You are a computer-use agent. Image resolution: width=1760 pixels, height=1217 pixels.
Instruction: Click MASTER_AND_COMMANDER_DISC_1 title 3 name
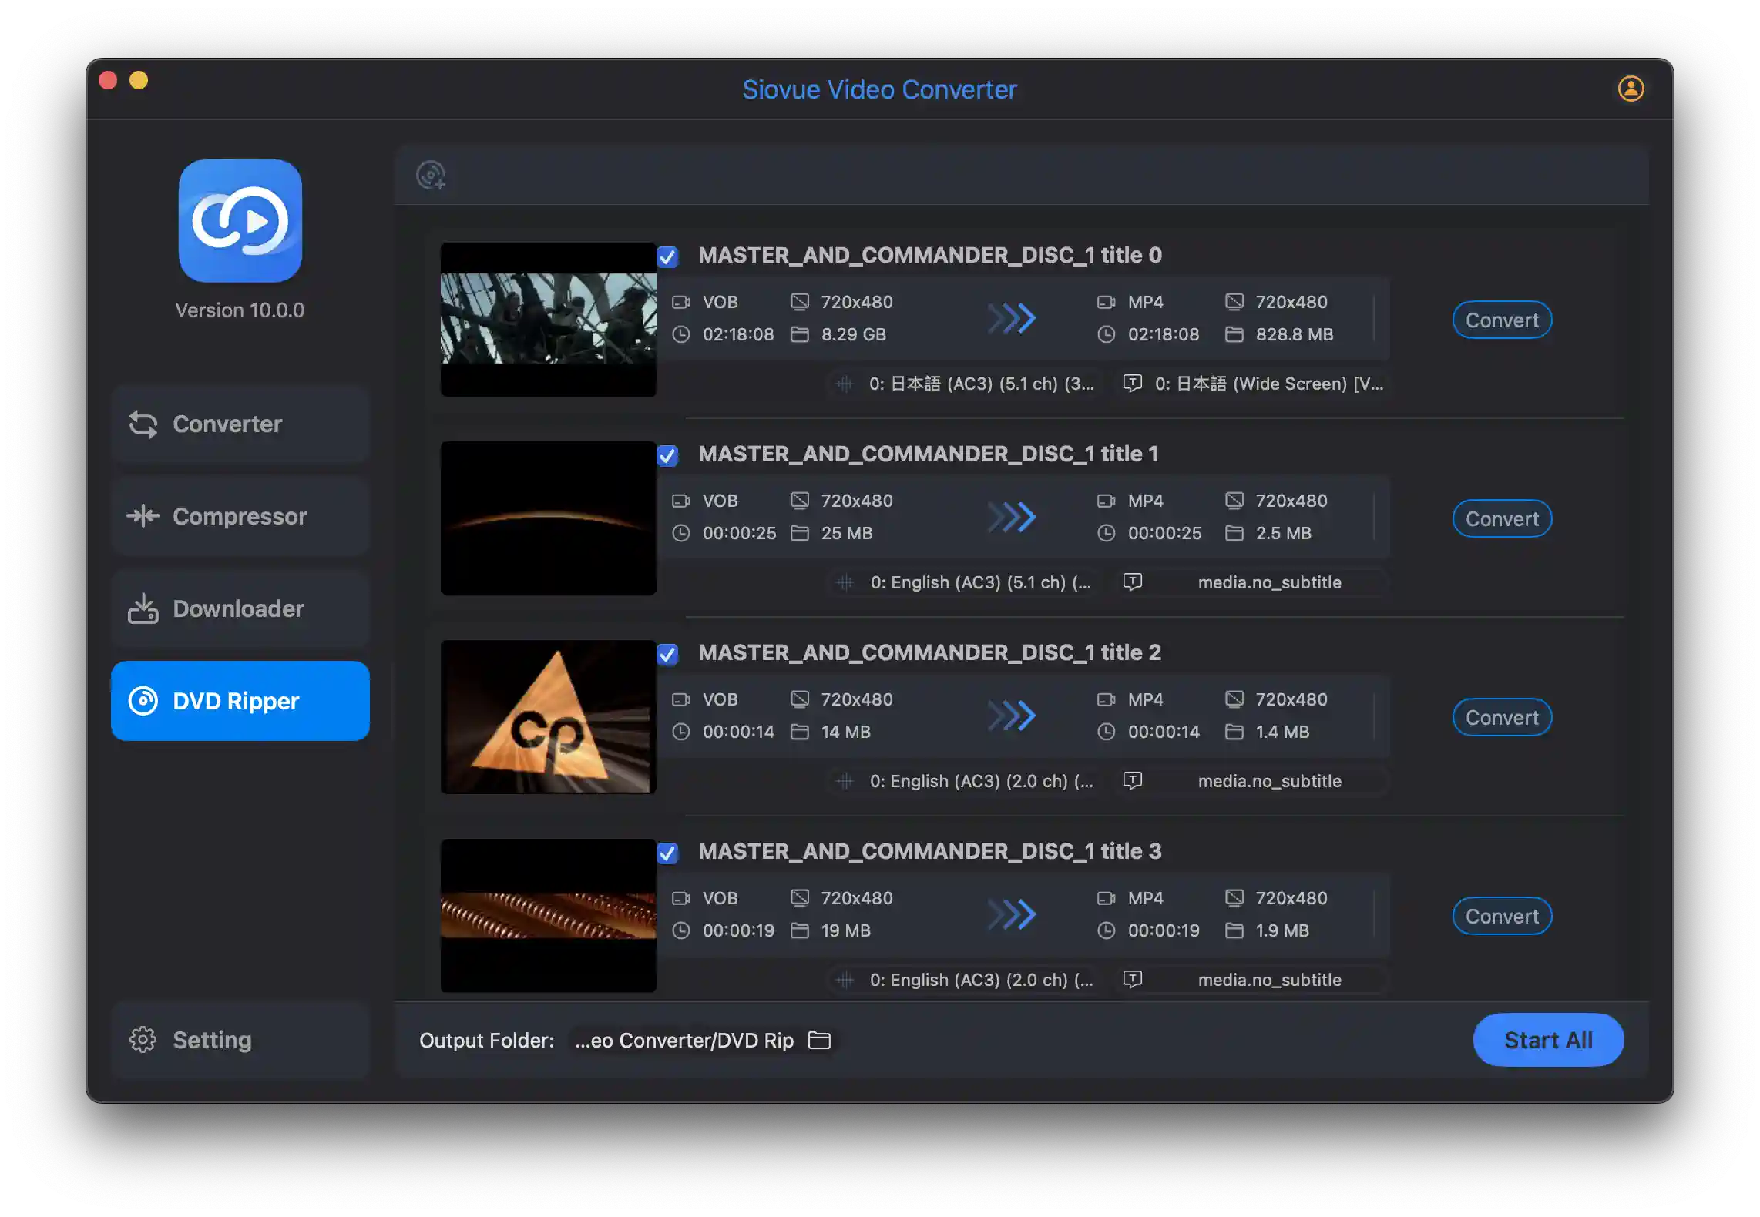[x=929, y=851]
